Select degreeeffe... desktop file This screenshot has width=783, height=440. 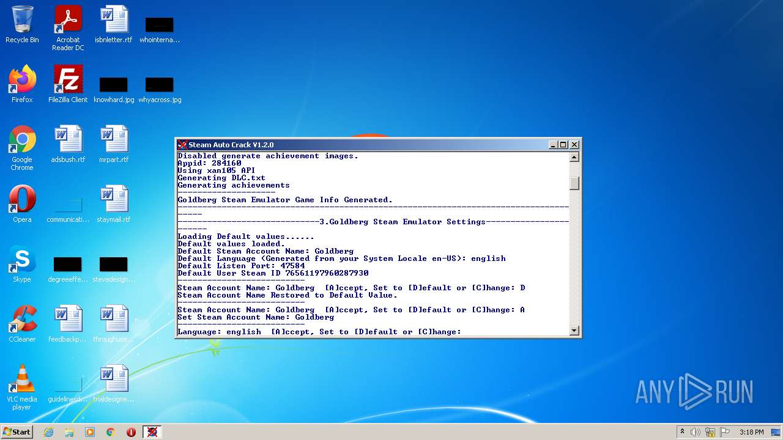(68, 269)
